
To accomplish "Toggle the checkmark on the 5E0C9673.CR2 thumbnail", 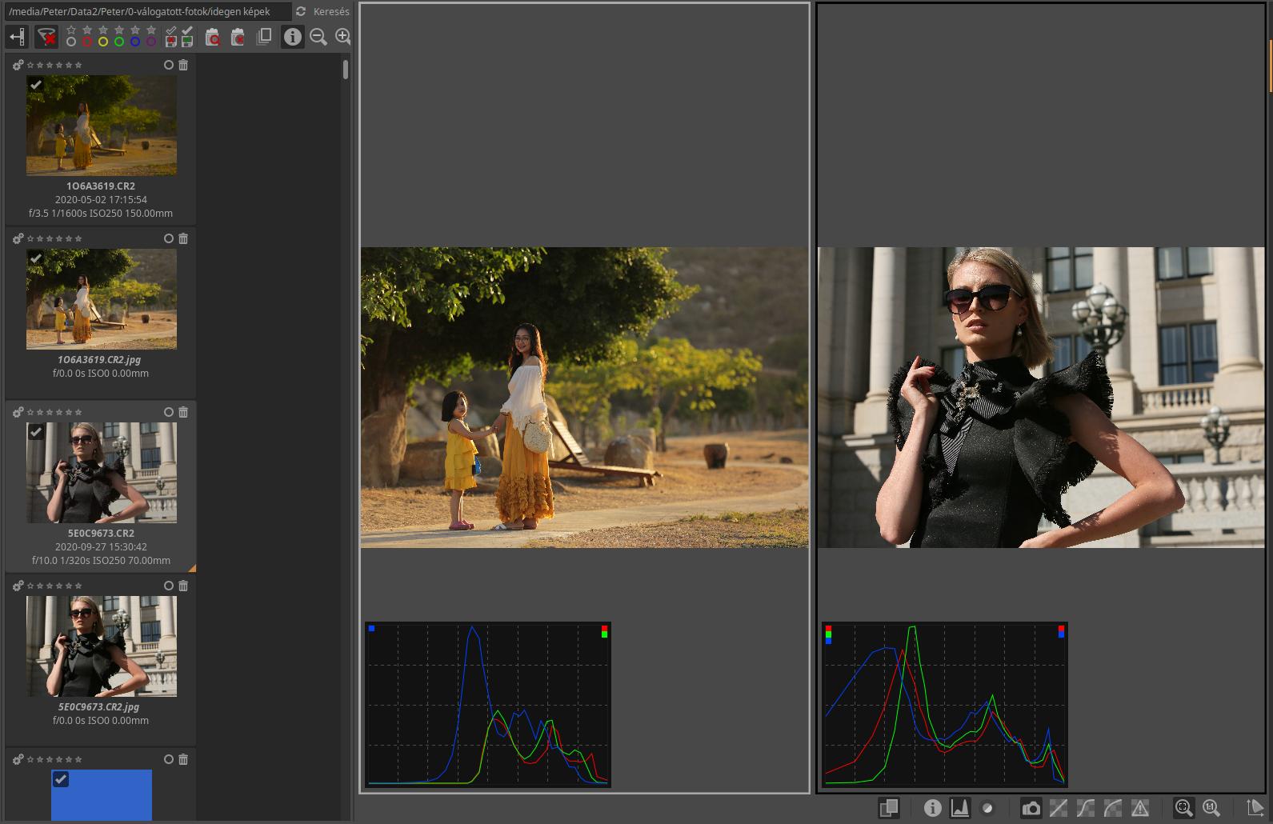I will click(36, 432).
